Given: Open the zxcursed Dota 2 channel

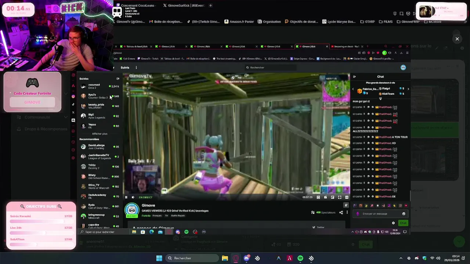Looking at the screenshot, I should [x=100, y=86].
